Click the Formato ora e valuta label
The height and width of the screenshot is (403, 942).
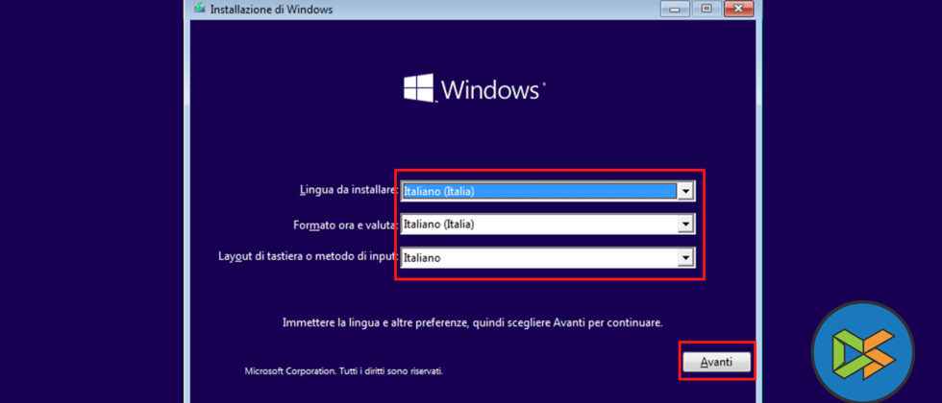[x=345, y=225]
